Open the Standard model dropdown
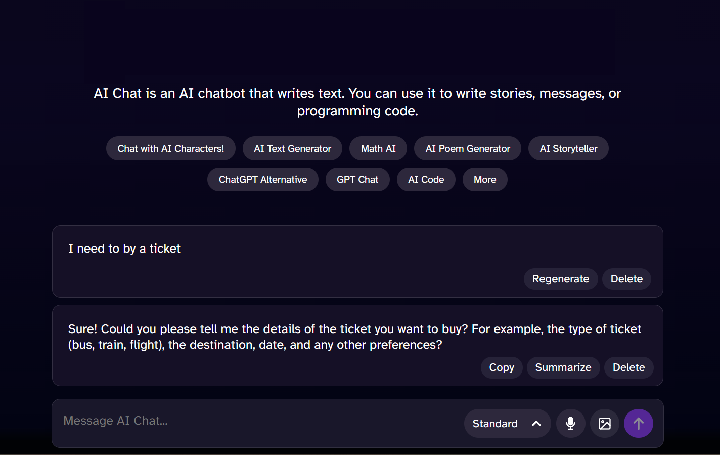The height and width of the screenshot is (455, 720). pos(496,424)
